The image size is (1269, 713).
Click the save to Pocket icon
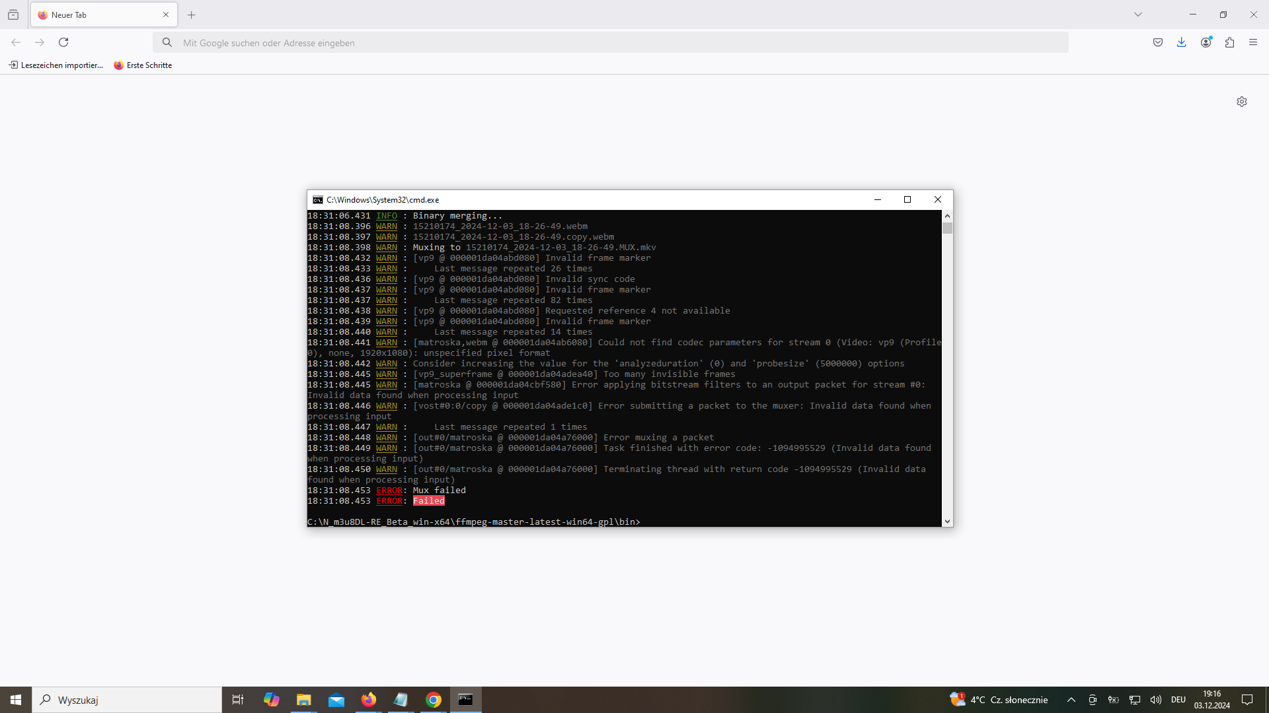(1158, 42)
